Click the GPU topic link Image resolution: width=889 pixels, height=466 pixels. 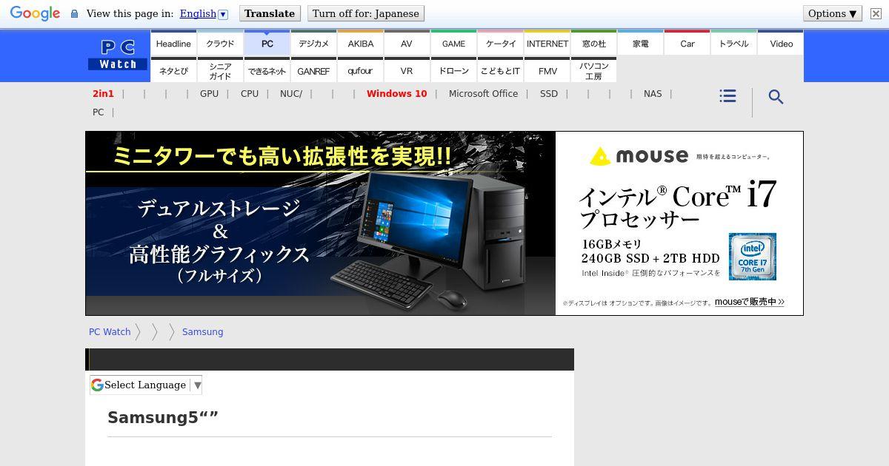(209, 94)
